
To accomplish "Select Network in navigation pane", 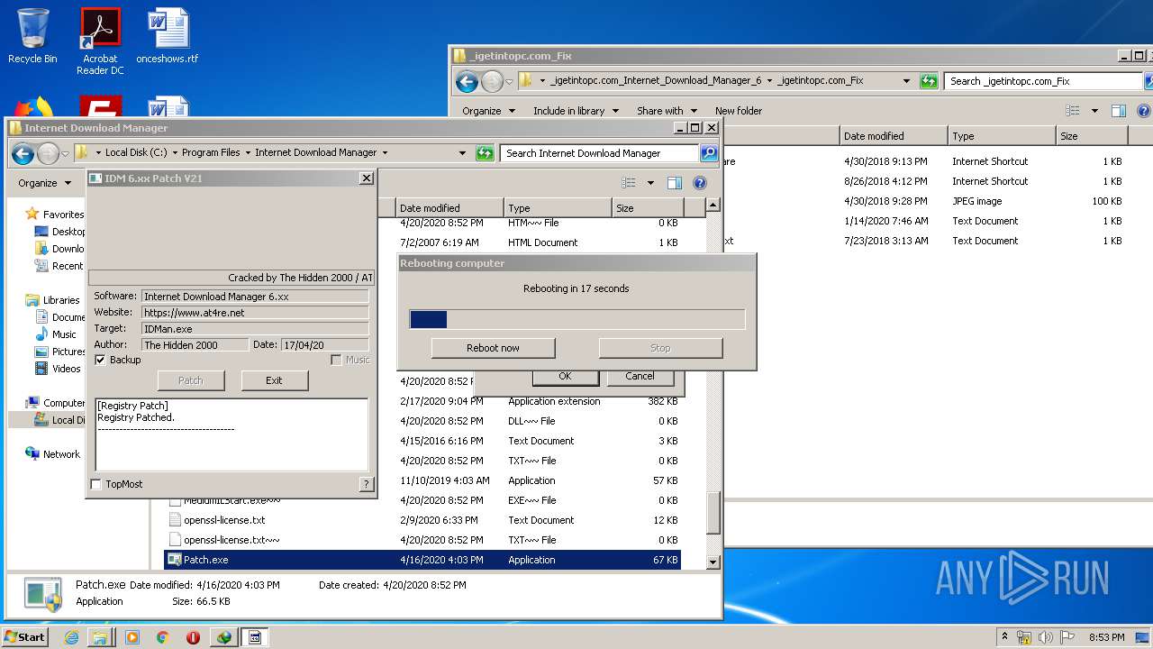I will (x=61, y=454).
